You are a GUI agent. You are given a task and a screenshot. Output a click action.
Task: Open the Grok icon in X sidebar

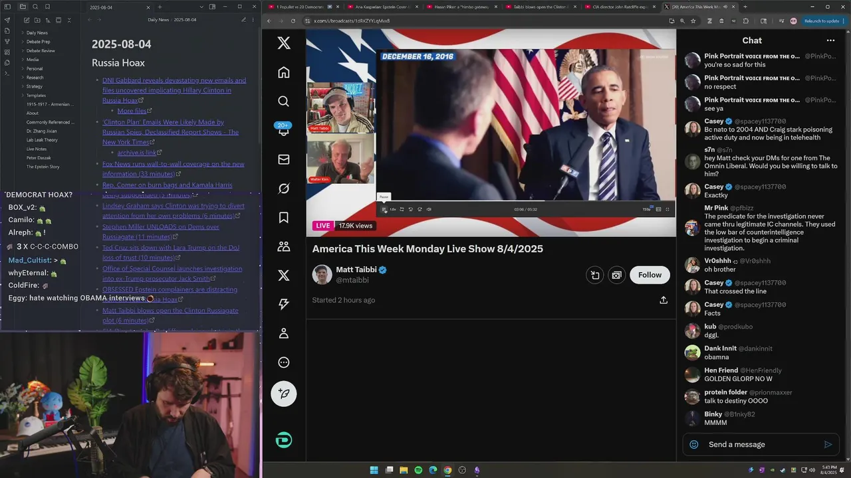284,189
